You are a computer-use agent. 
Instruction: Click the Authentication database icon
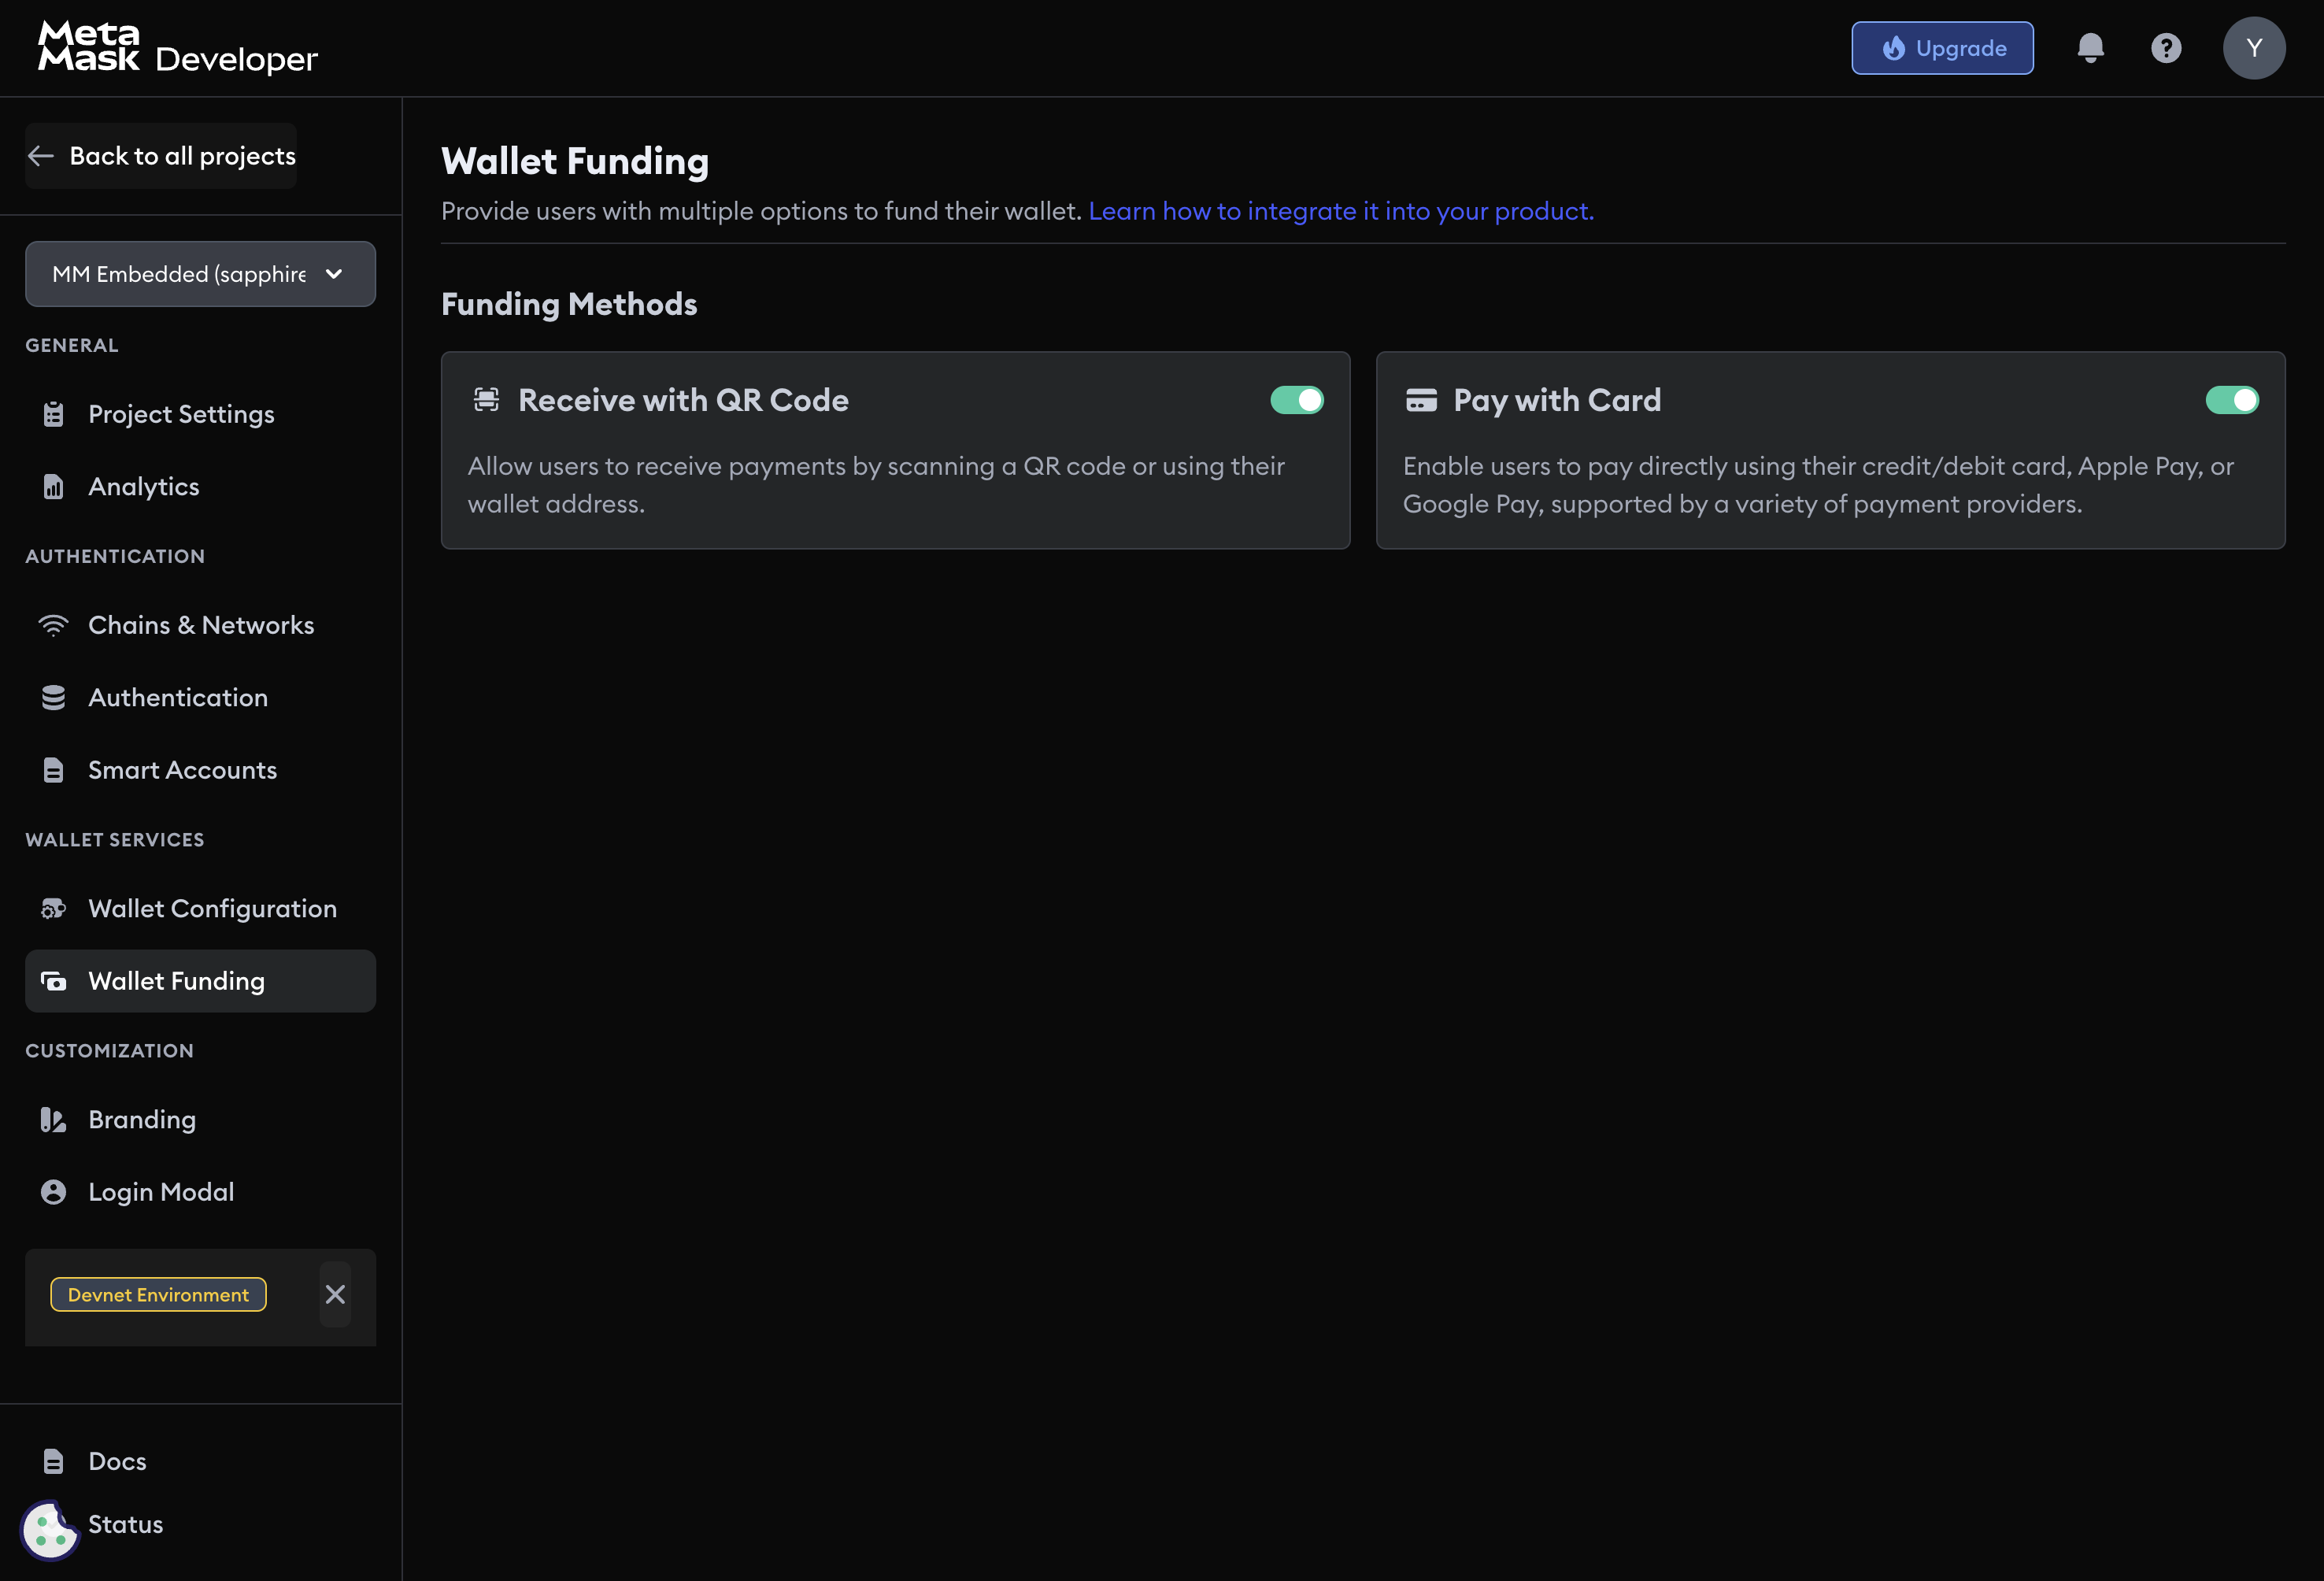(54, 698)
